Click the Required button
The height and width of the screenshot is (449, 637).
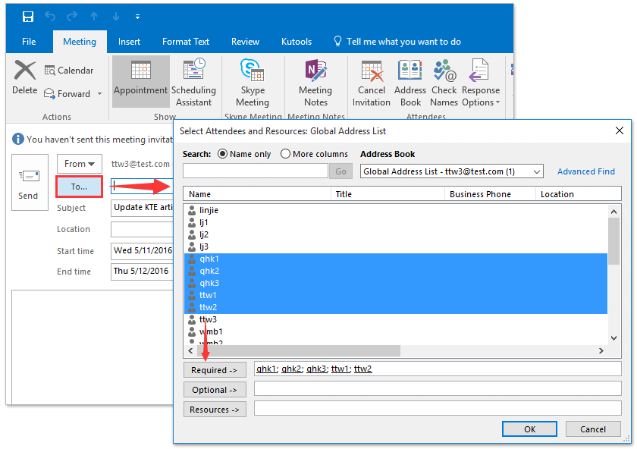click(215, 369)
